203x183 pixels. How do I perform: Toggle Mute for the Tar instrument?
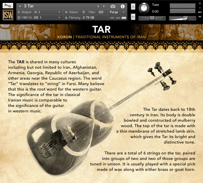[x=133, y=17]
